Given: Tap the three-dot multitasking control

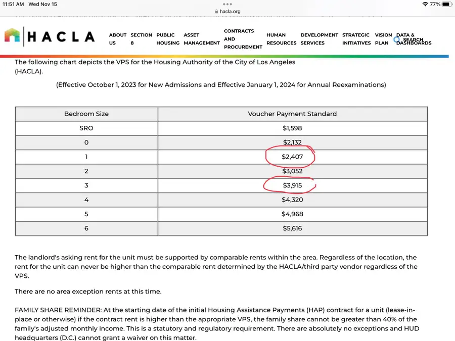Looking at the screenshot, I should (x=227, y=4).
